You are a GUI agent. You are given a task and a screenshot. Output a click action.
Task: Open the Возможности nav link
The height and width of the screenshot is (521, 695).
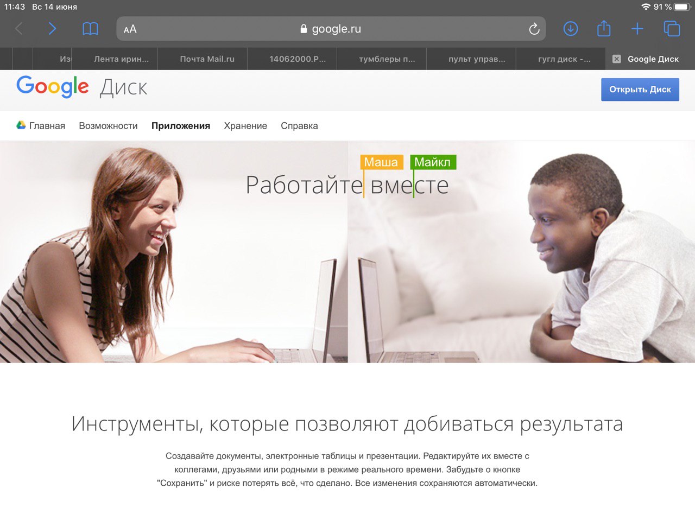[108, 126]
